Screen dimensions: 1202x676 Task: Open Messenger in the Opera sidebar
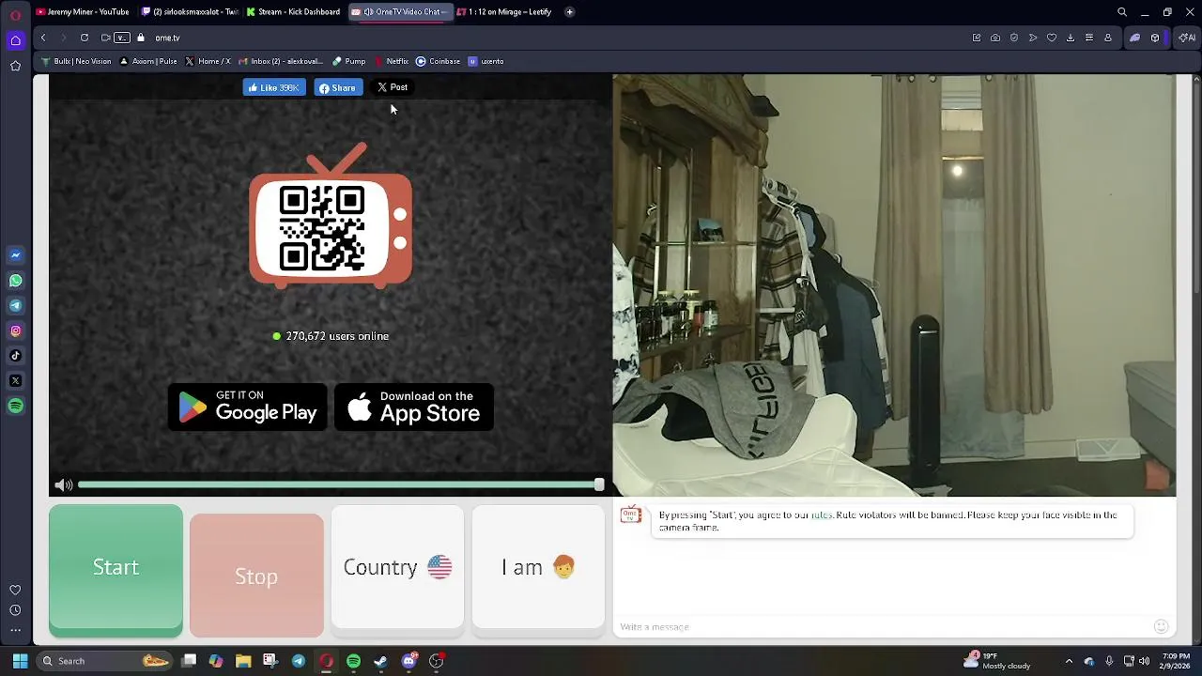tap(15, 255)
